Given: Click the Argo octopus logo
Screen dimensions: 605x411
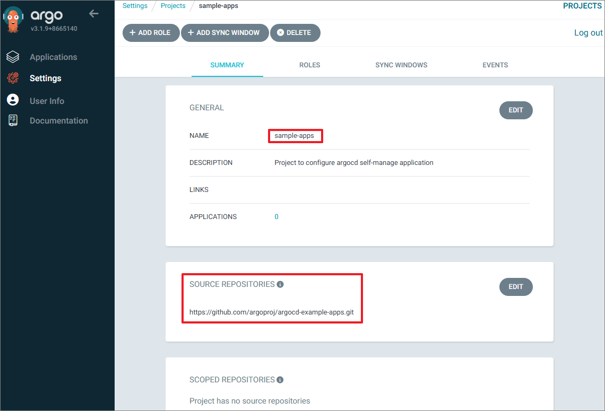Looking at the screenshot, I should 13,19.
